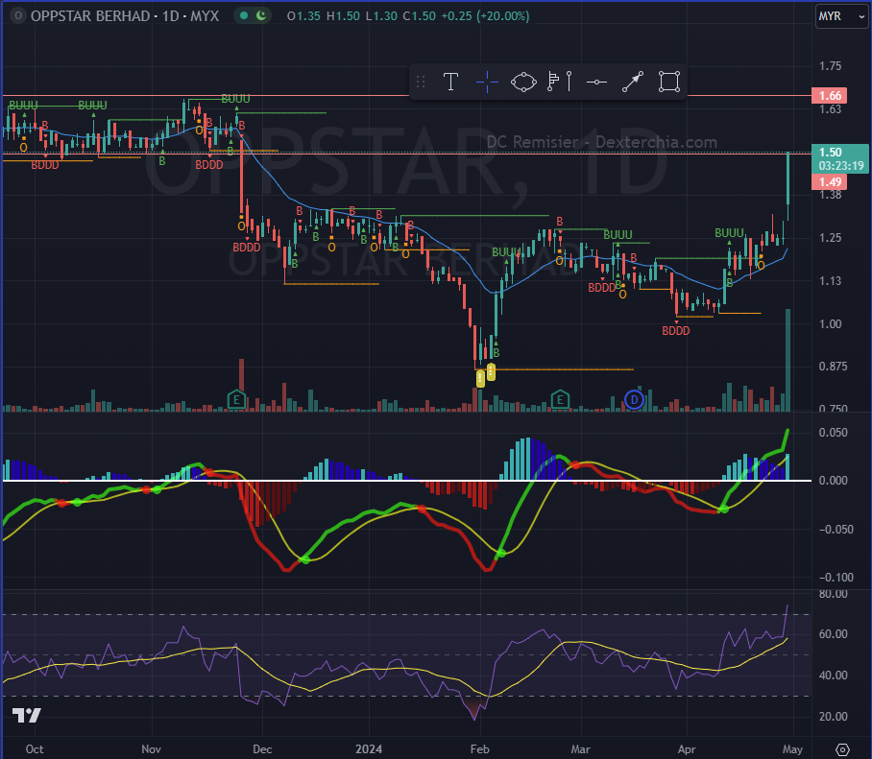
Task: Click the BUUU label above mid-April candles
Action: tap(729, 233)
